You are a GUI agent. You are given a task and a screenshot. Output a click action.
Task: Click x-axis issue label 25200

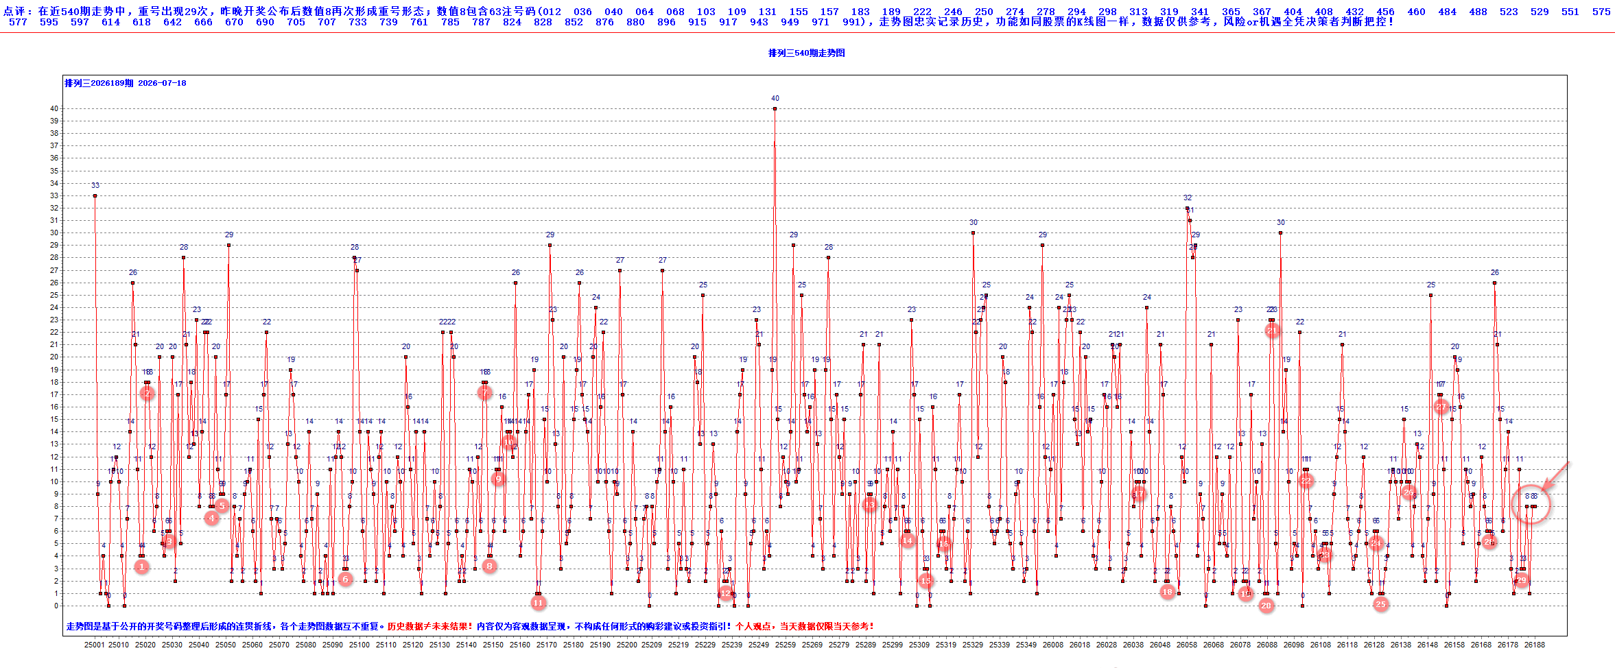626,645
